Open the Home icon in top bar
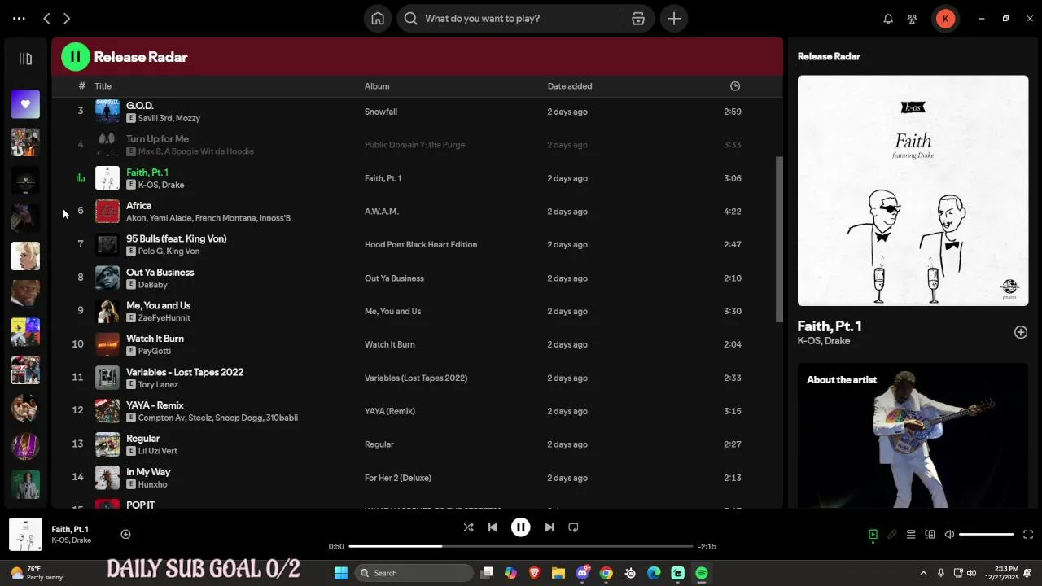1042x586 pixels. [378, 19]
